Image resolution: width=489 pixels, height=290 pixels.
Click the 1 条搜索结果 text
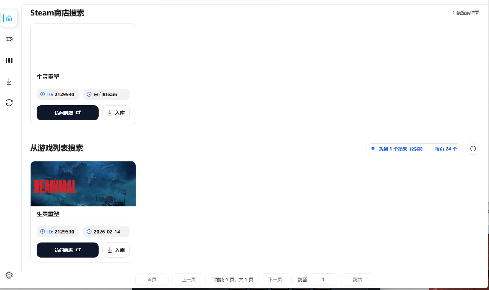click(466, 13)
